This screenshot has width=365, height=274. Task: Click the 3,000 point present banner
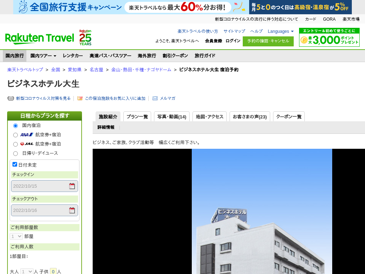click(x=329, y=37)
